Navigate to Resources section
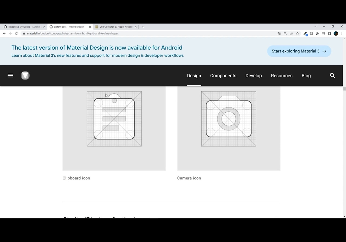Viewport: 346px width, 242px height. [x=282, y=76]
